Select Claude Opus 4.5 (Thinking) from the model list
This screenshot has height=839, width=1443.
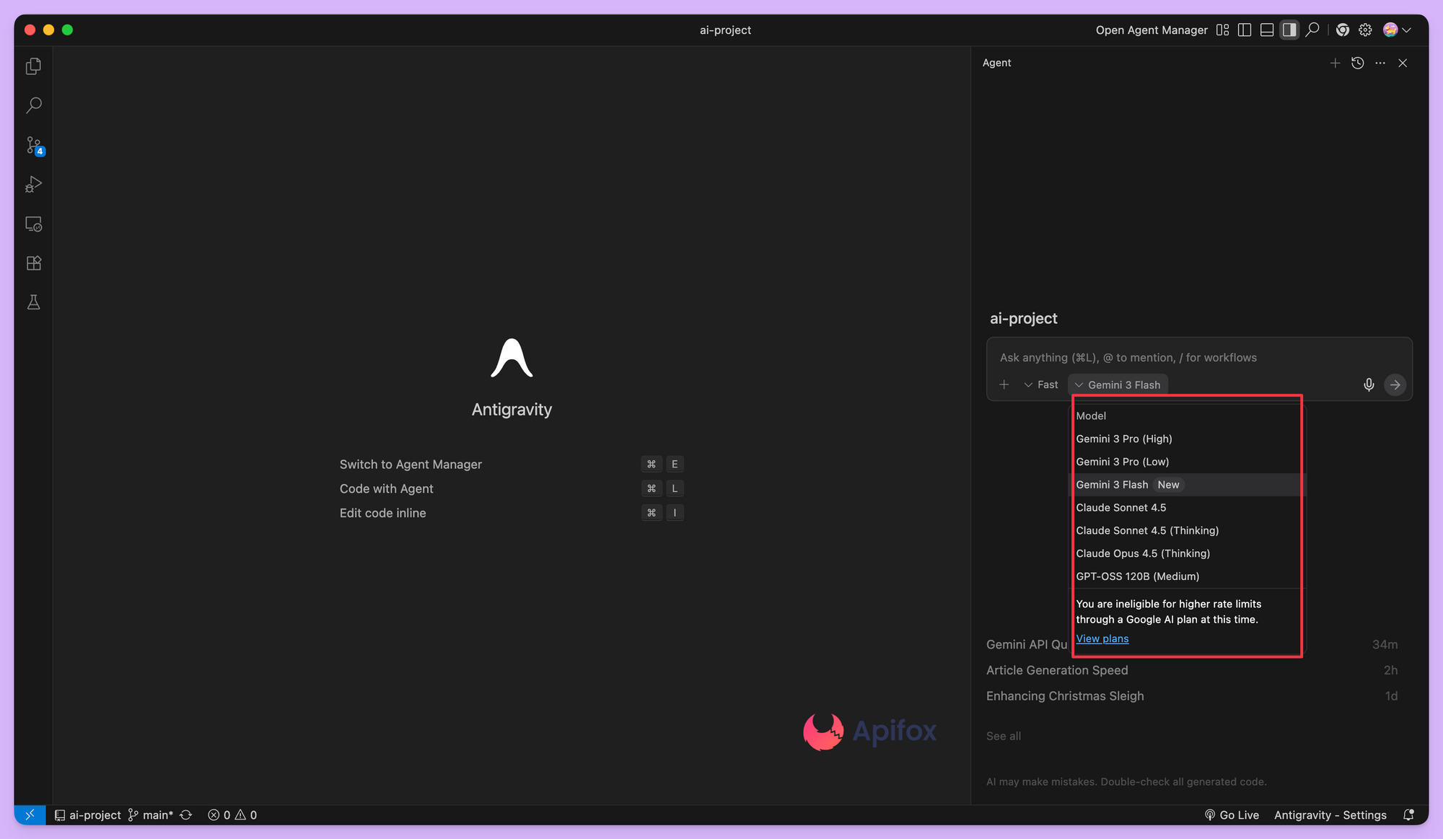pos(1143,553)
